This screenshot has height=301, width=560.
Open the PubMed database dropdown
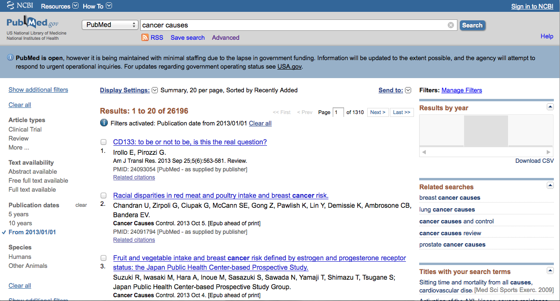110,25
